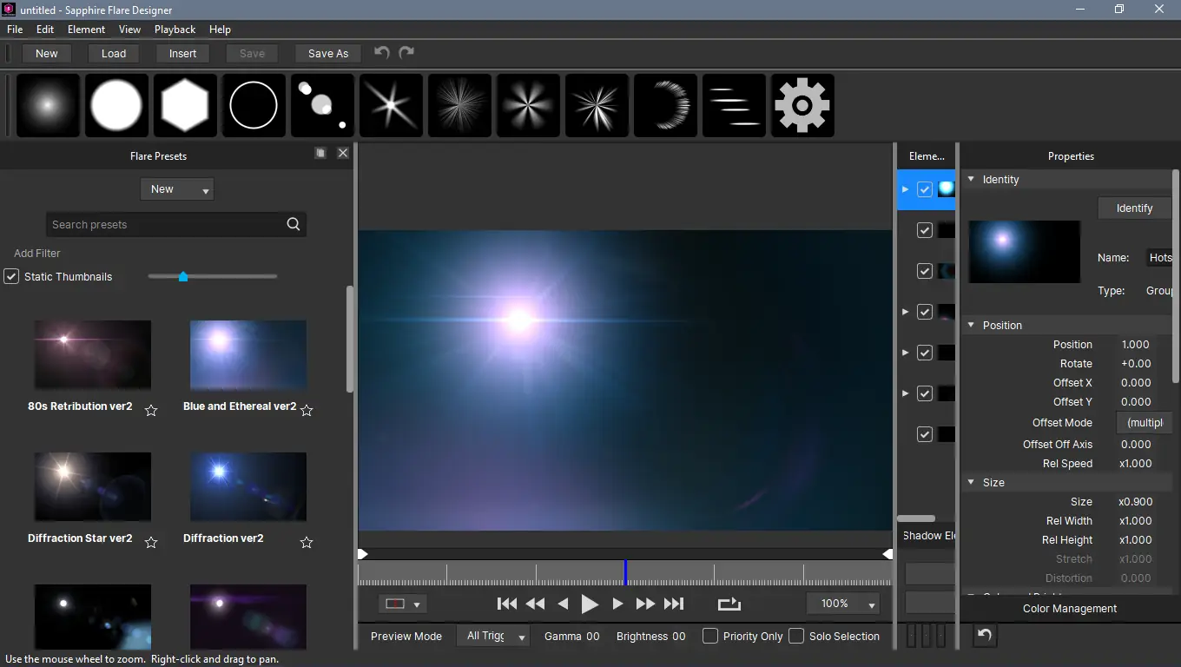Open the Playback menu

pos(175,29)
